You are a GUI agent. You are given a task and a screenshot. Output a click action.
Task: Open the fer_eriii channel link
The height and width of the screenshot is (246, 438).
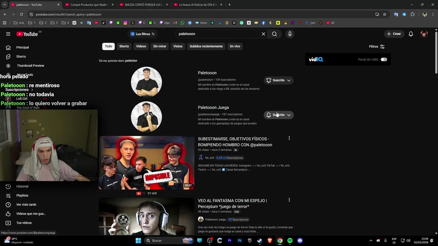pyautogui.click(x=209, y=158)
